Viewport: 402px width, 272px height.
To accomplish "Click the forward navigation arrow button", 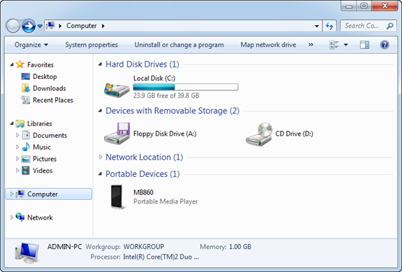I will point(29,26).
